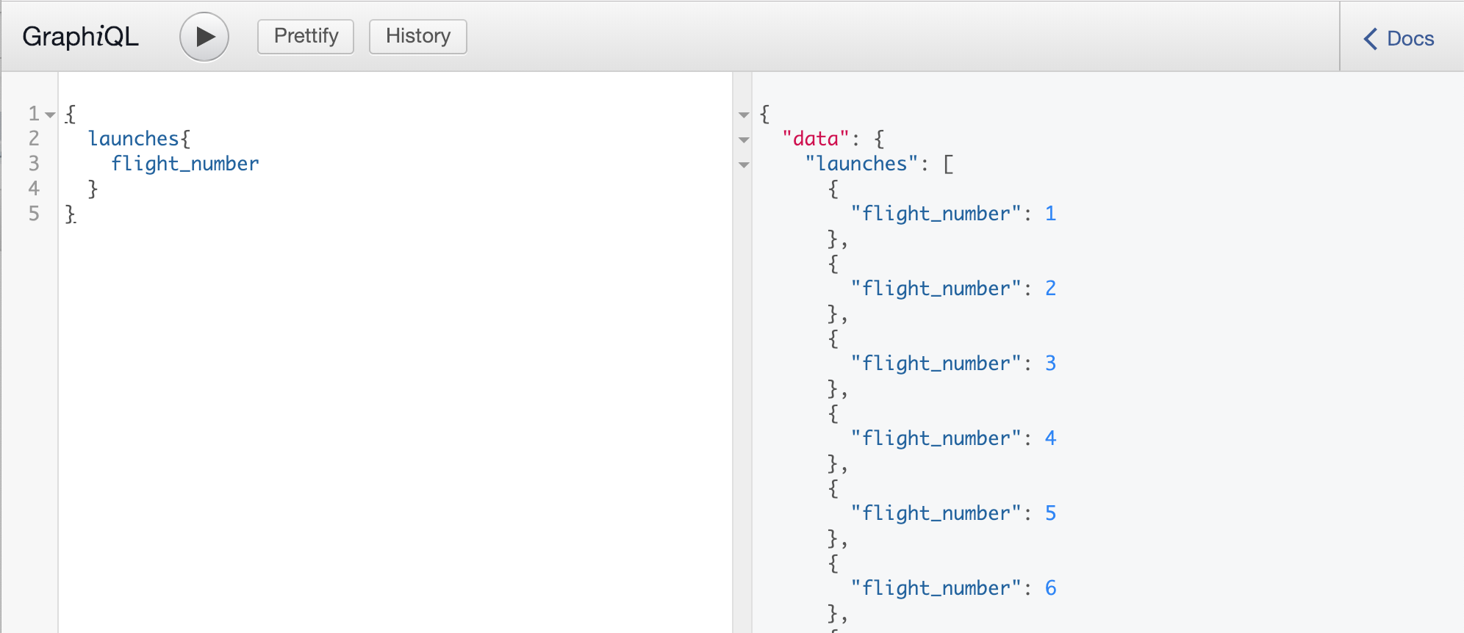The width and height of the screenshot is (1464, 633).
Task: Click line number 3 in the gutter
Action: [34, 164]
